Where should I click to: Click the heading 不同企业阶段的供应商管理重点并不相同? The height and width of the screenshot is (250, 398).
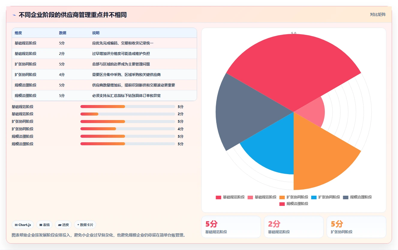click(73, 15)
